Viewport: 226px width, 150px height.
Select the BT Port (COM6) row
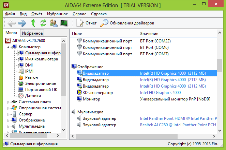click(x=144, y=48)
